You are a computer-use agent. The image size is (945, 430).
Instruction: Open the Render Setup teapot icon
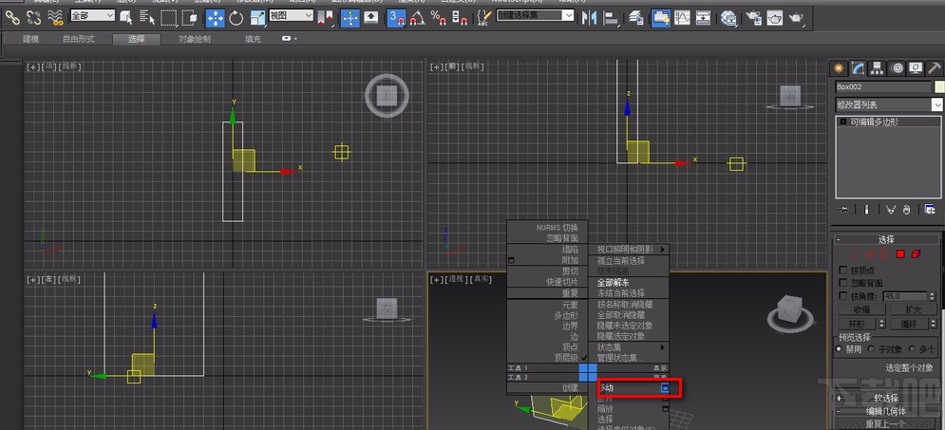[x=753, y=19]
